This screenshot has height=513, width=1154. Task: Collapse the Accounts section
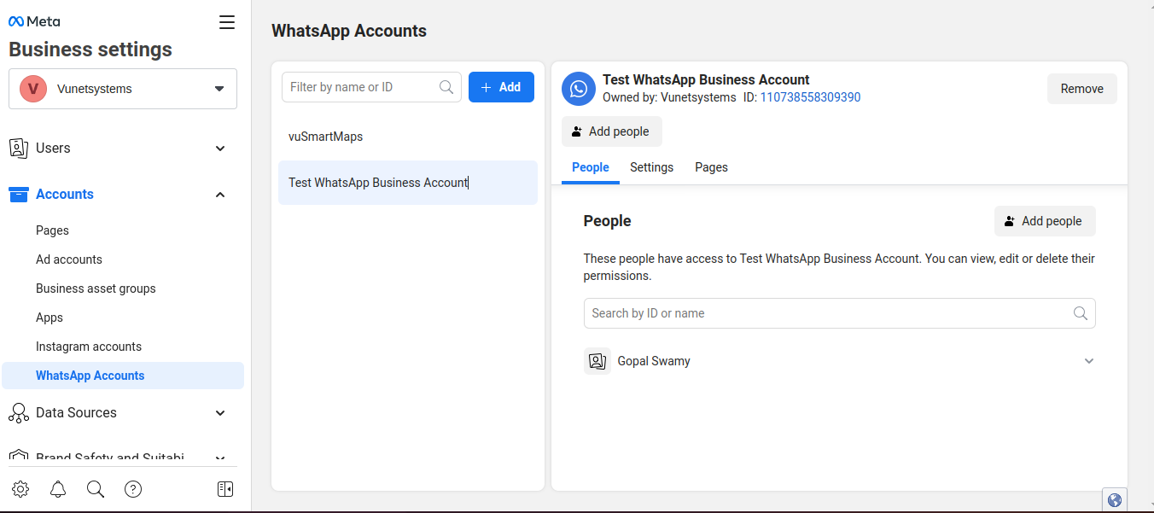[220, 195]
